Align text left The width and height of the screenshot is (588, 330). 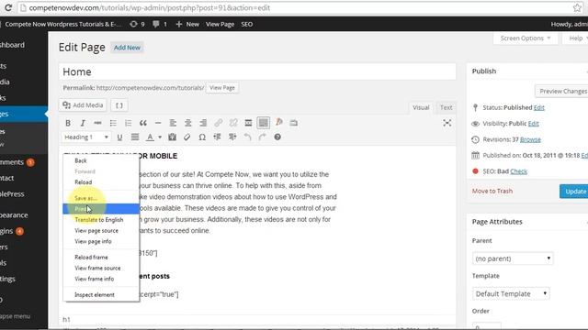click(173, 123)
